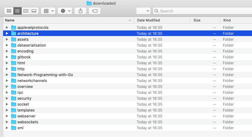Click the downloaded folder title icon
The width and height of the screenshot is (252, 137).
tap(89, 3)
